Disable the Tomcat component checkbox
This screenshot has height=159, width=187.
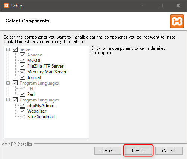(22, 77)
